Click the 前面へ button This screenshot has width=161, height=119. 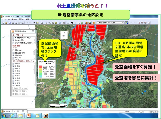[x=24, y=91]
